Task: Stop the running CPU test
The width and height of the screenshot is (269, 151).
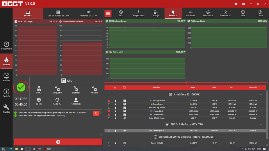Action: (x=58, y=142)
